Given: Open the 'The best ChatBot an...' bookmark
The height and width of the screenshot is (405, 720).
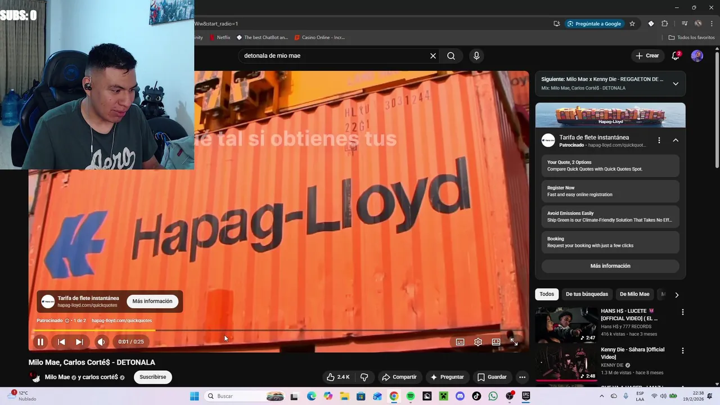Looking at the screenshot, I should (x=262, y=38).
